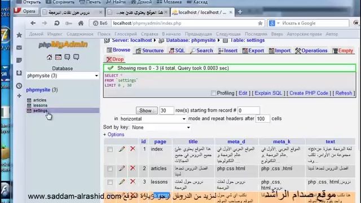Open Opera downloads panel icon
This screenshot has height=203, width=361.
click(19, 73)
